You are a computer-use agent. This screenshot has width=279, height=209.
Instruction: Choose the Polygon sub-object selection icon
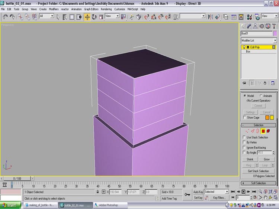[263, 131]
